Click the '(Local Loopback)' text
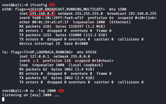This screenshot has width=166, height=104. coord(86,65)
